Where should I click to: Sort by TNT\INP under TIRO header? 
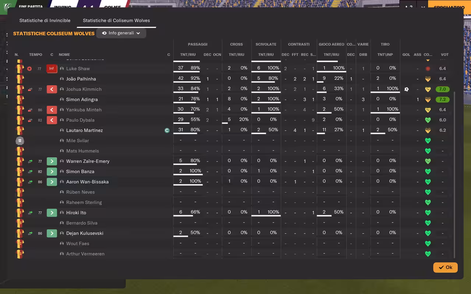pos(385,55)
